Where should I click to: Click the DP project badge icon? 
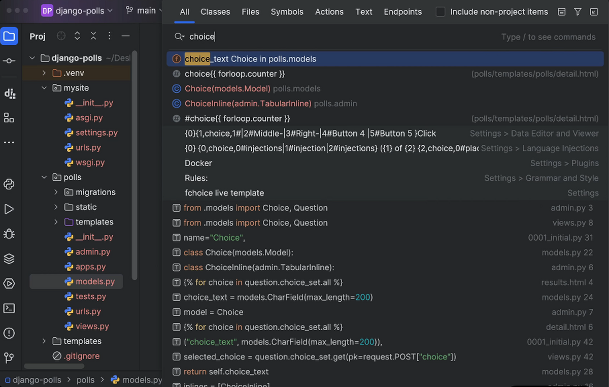(47, 10)
